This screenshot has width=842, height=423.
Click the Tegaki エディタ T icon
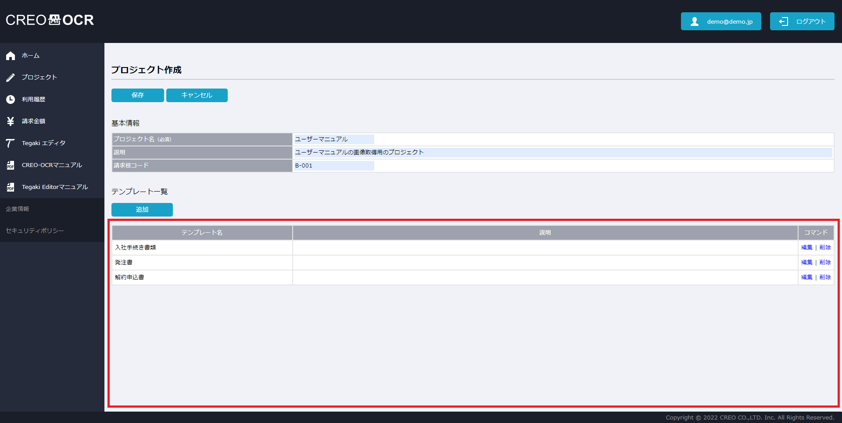click(x=11, y=143)
